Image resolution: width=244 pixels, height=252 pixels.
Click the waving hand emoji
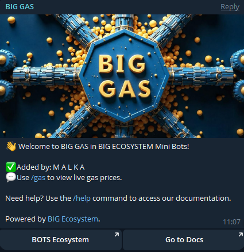[x=11, y=147]
